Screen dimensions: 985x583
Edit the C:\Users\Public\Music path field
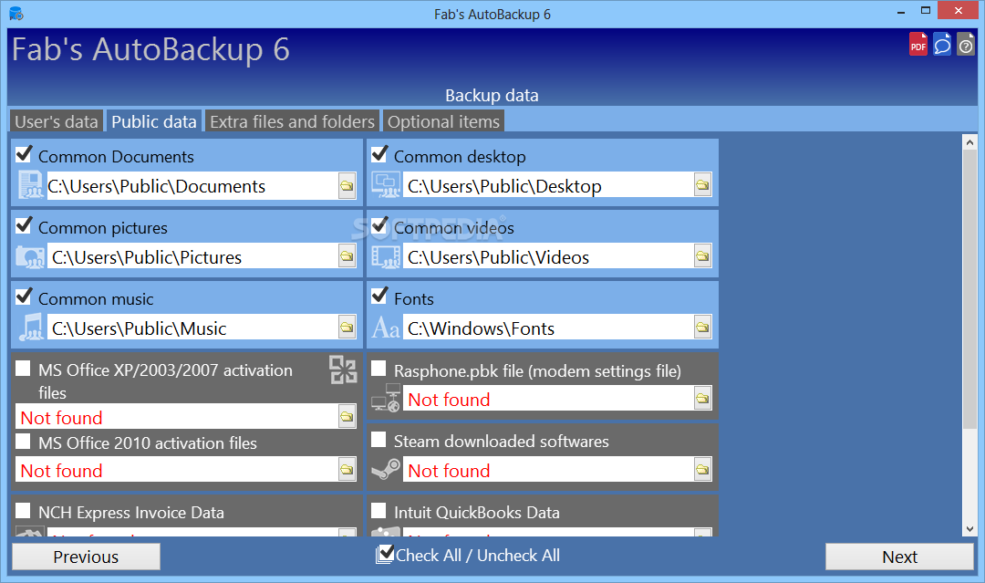click(x=192, y=328)
